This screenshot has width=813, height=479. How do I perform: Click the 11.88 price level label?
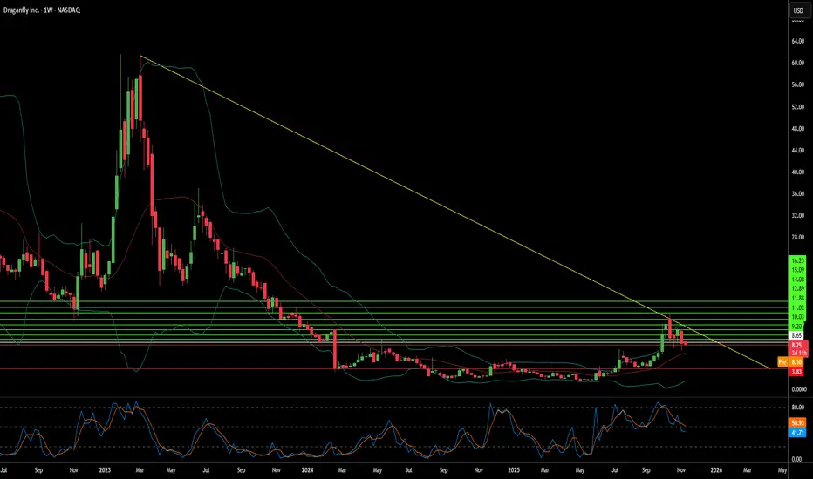coord(797,298)
